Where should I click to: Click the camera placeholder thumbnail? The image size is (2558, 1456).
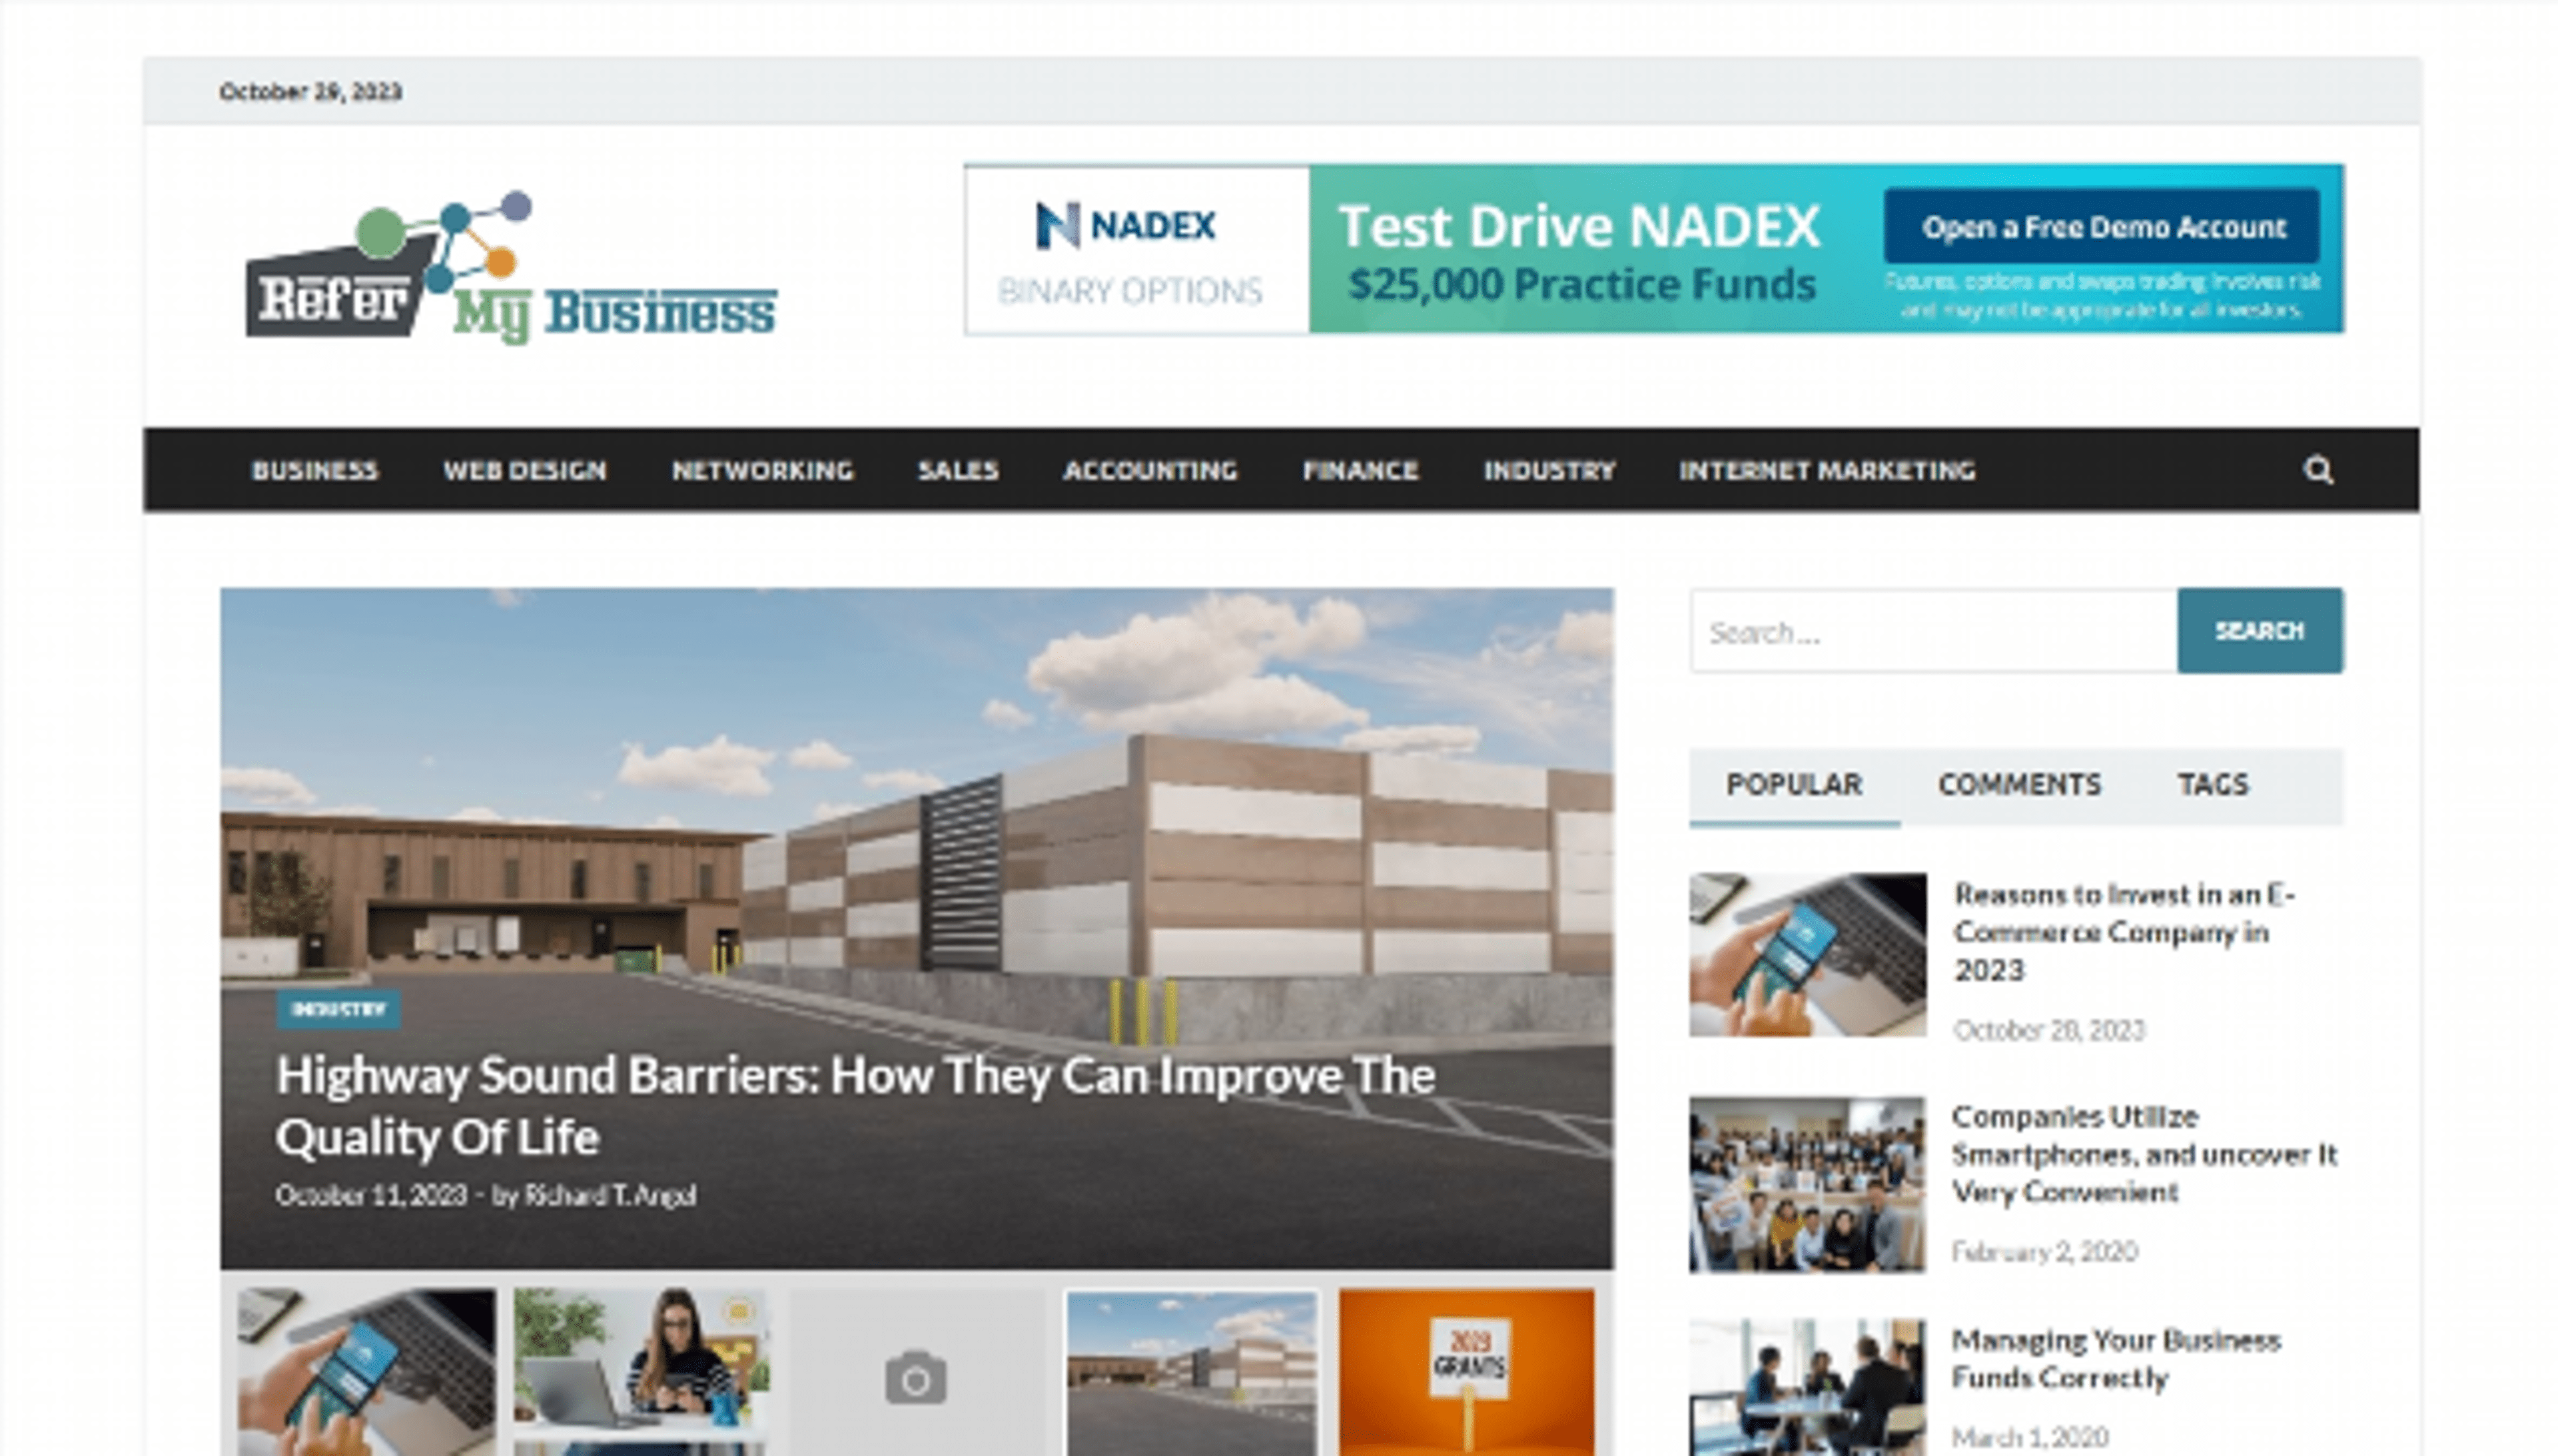pos(916,1376)
